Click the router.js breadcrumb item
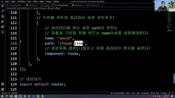The width and height of the screenshot is (175, 98). [x=35, y=8]
